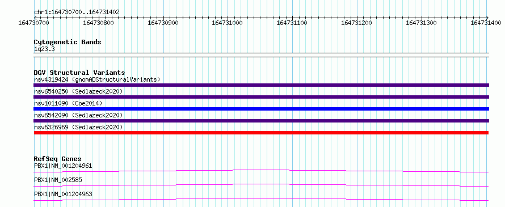The image size is (505, 207).
Task: Click the blue bar for nsv1011090
Action: point(261,109)
